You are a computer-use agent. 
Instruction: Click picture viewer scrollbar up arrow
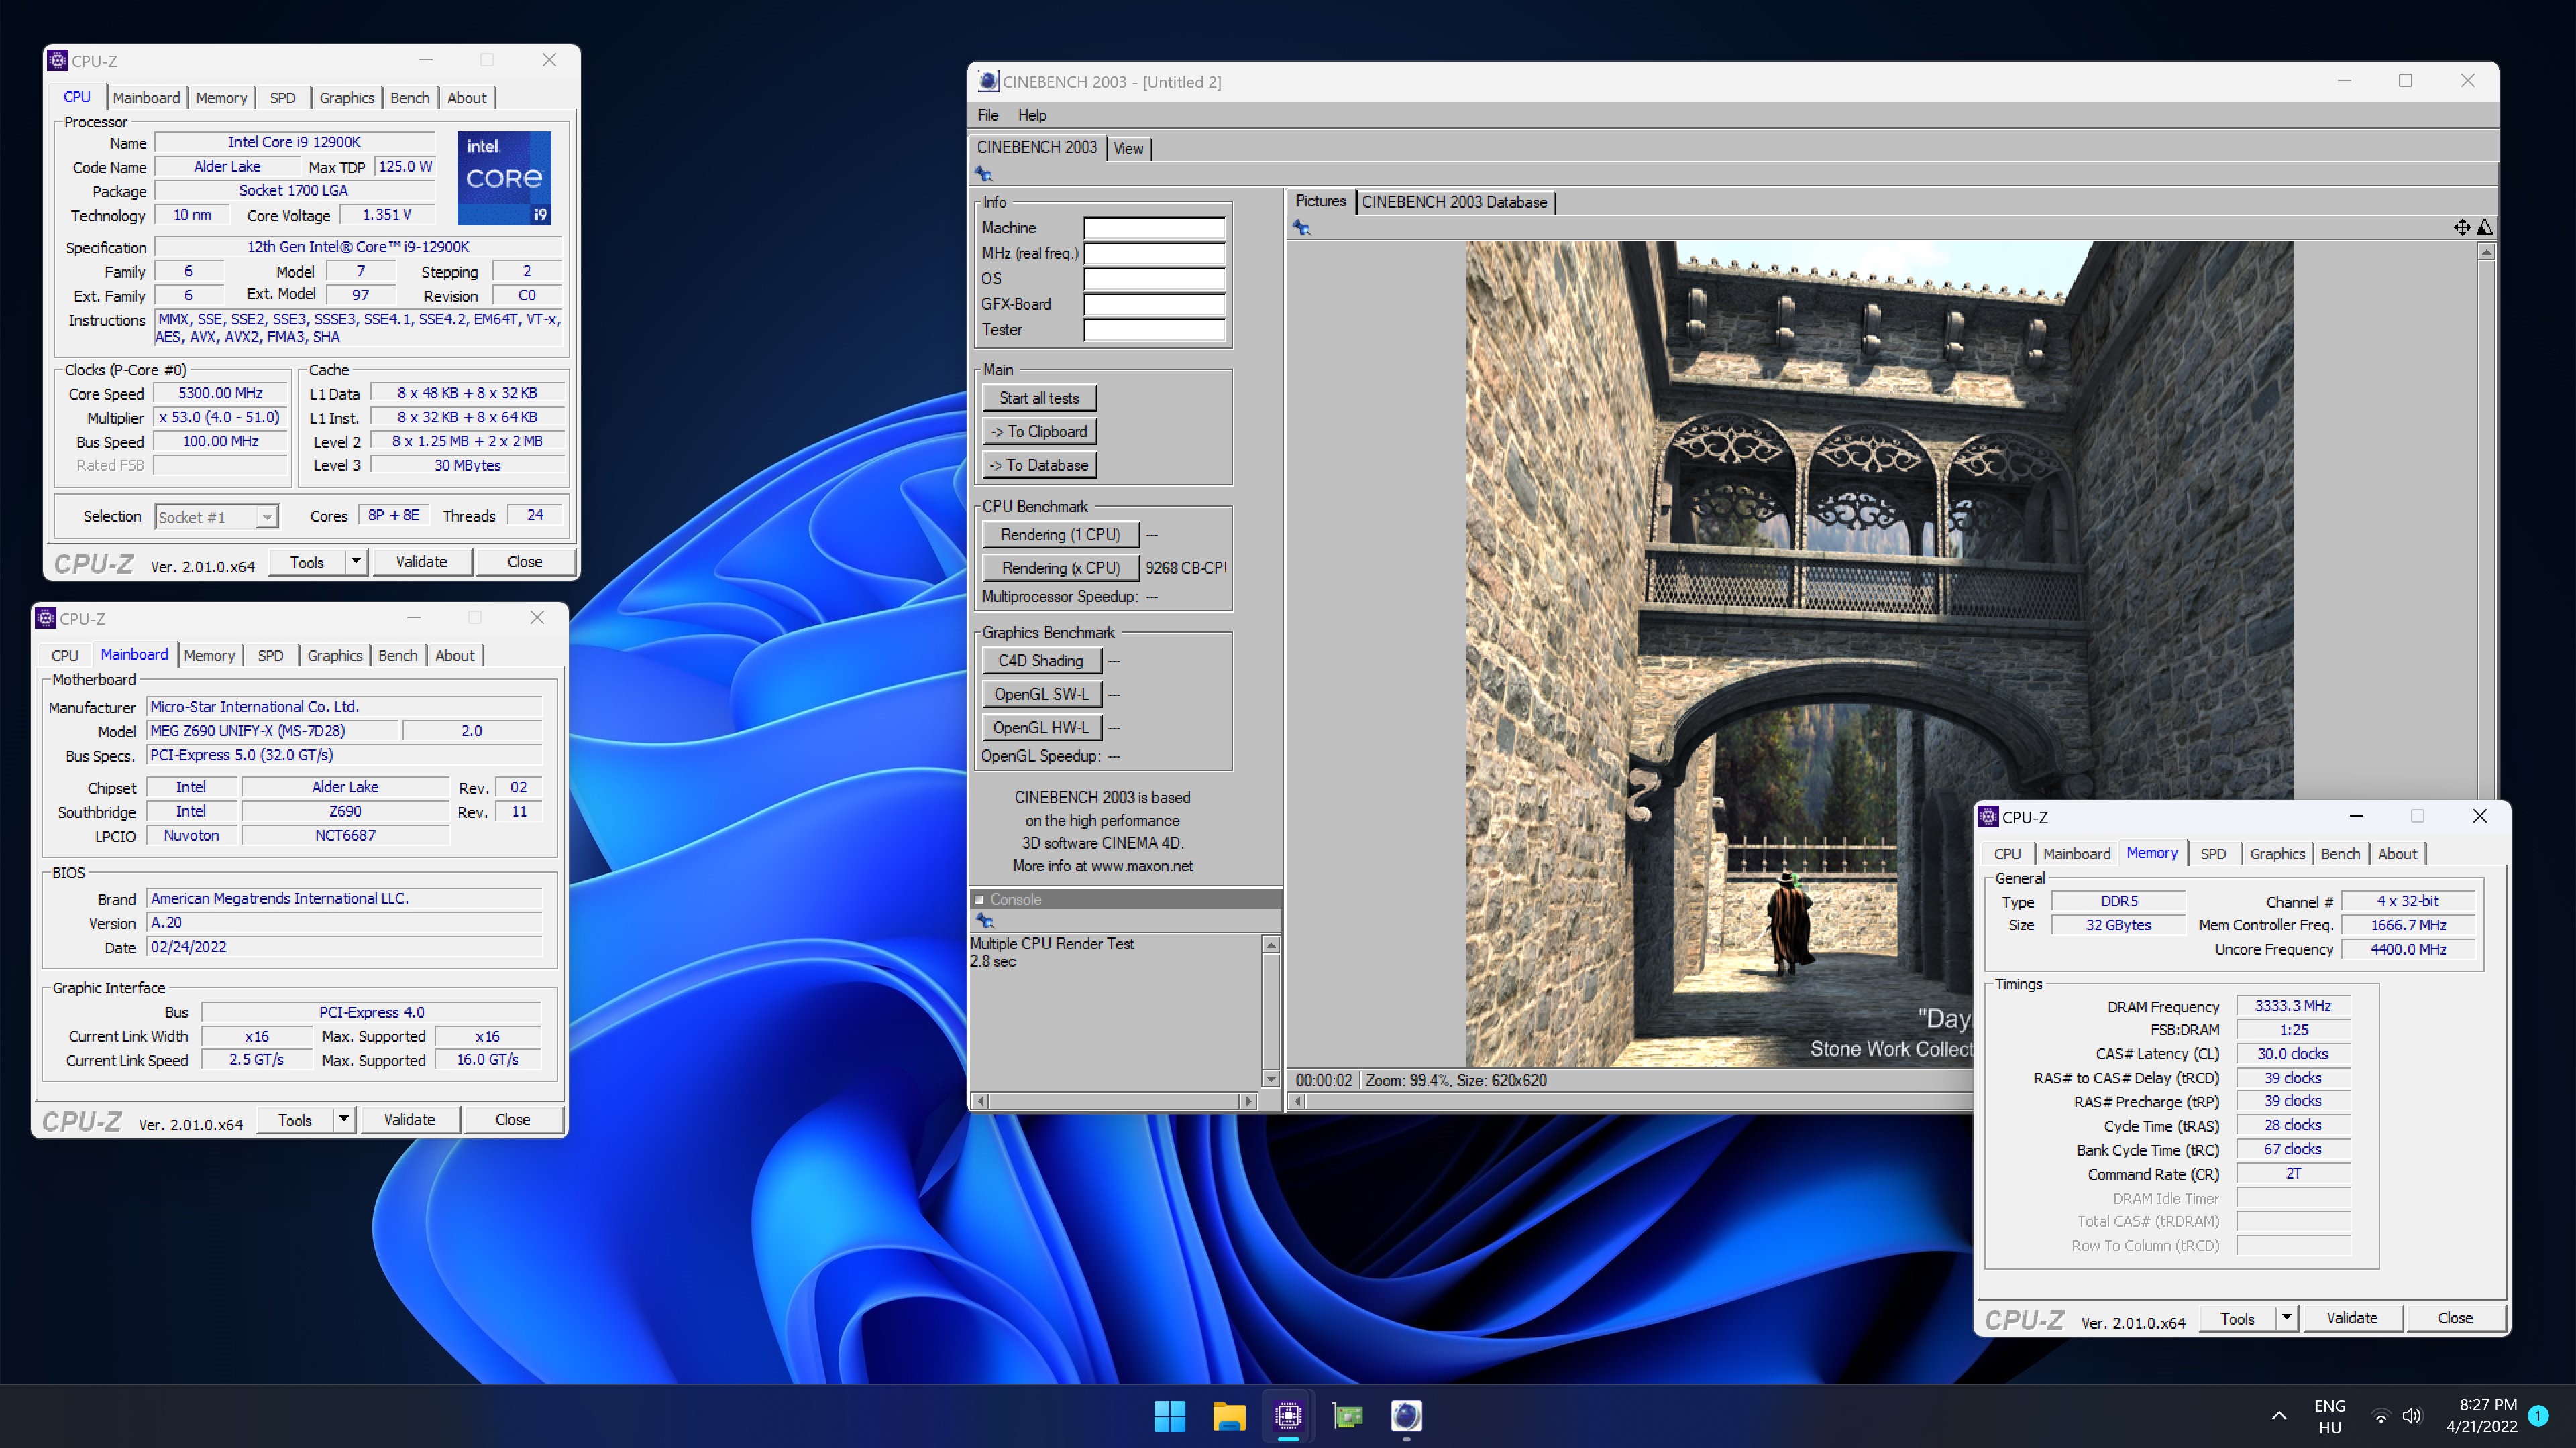2486,252
